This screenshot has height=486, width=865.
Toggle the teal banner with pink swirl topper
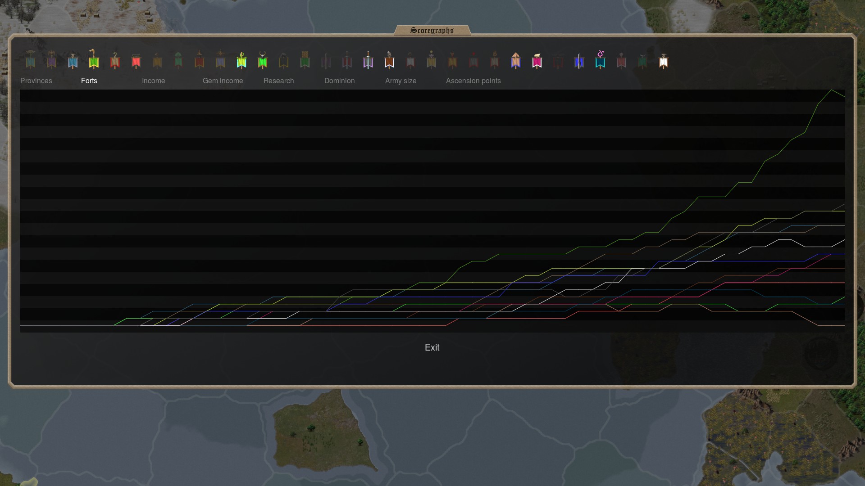pos(600,59)
